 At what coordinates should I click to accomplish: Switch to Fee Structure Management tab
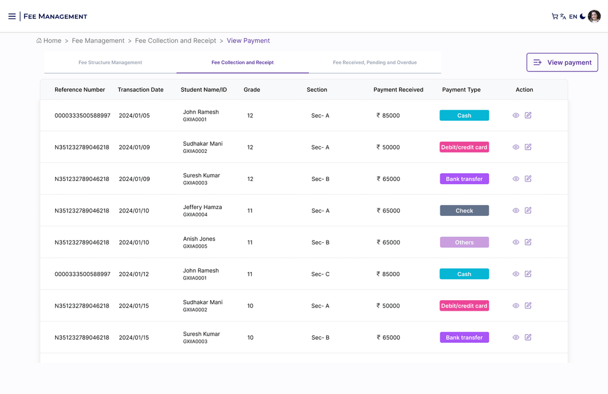(x=110, y=62)
